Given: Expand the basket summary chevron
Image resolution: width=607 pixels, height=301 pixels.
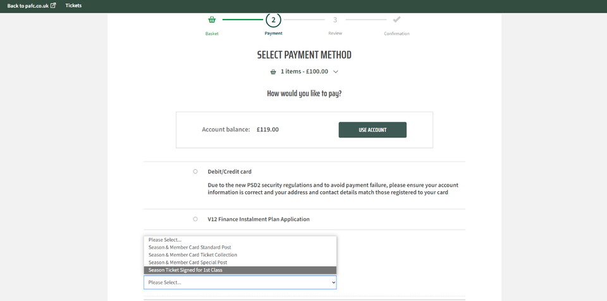Looking at the screenshot, I should [x=336, y=72].
